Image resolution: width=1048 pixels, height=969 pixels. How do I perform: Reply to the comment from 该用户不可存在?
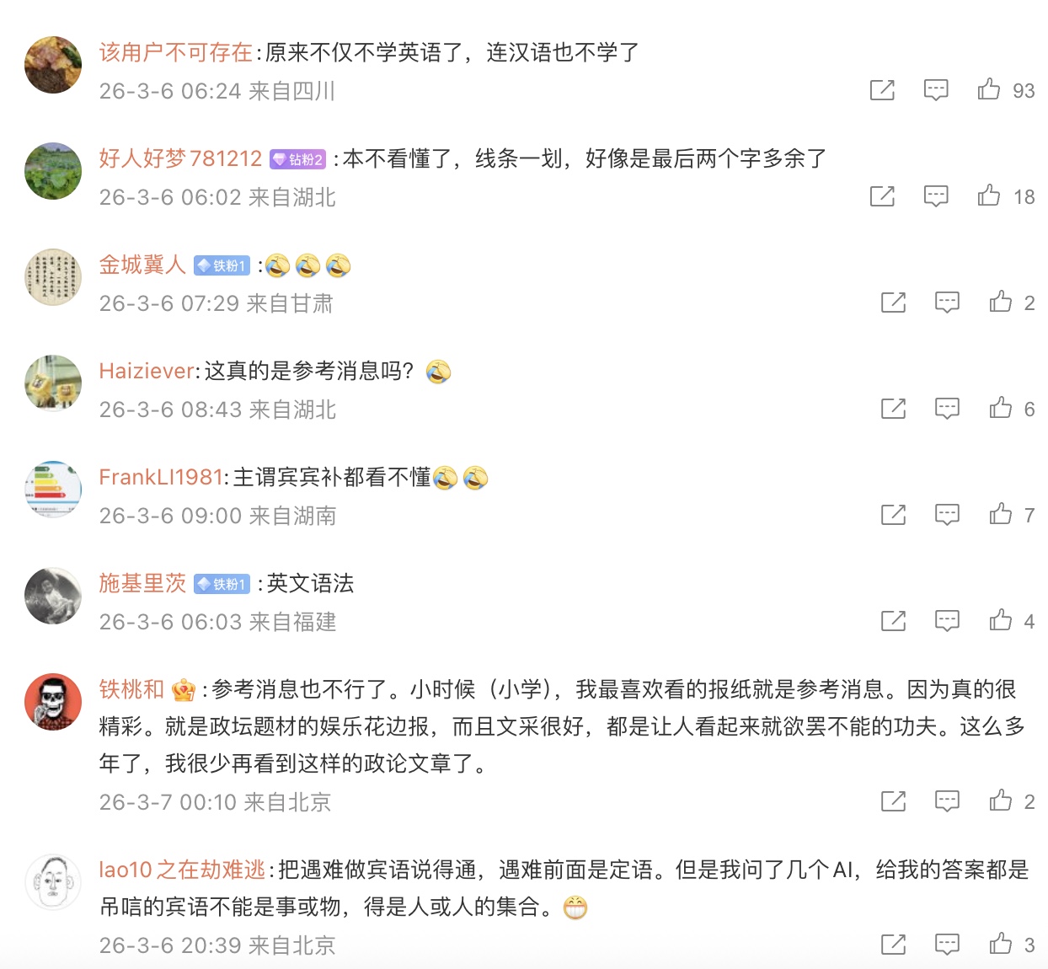click(936, 90)
